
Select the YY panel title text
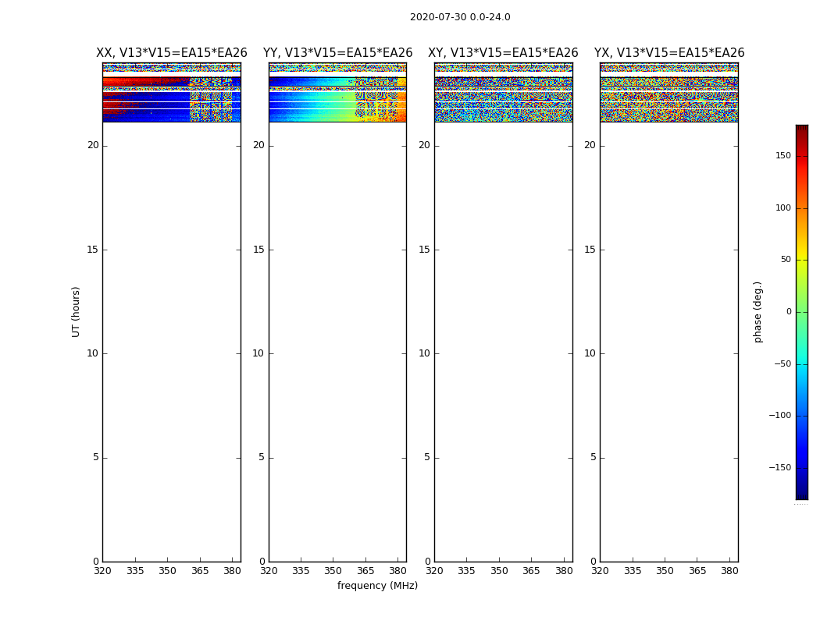(337, 53)
